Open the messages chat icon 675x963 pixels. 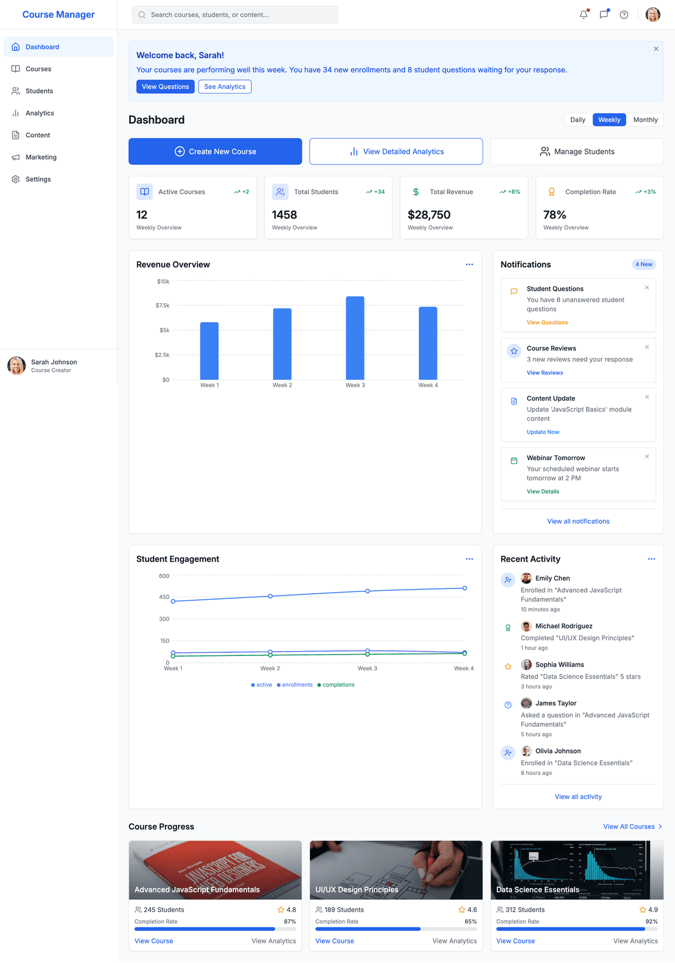pyautogui.click(x=604, y=15)
